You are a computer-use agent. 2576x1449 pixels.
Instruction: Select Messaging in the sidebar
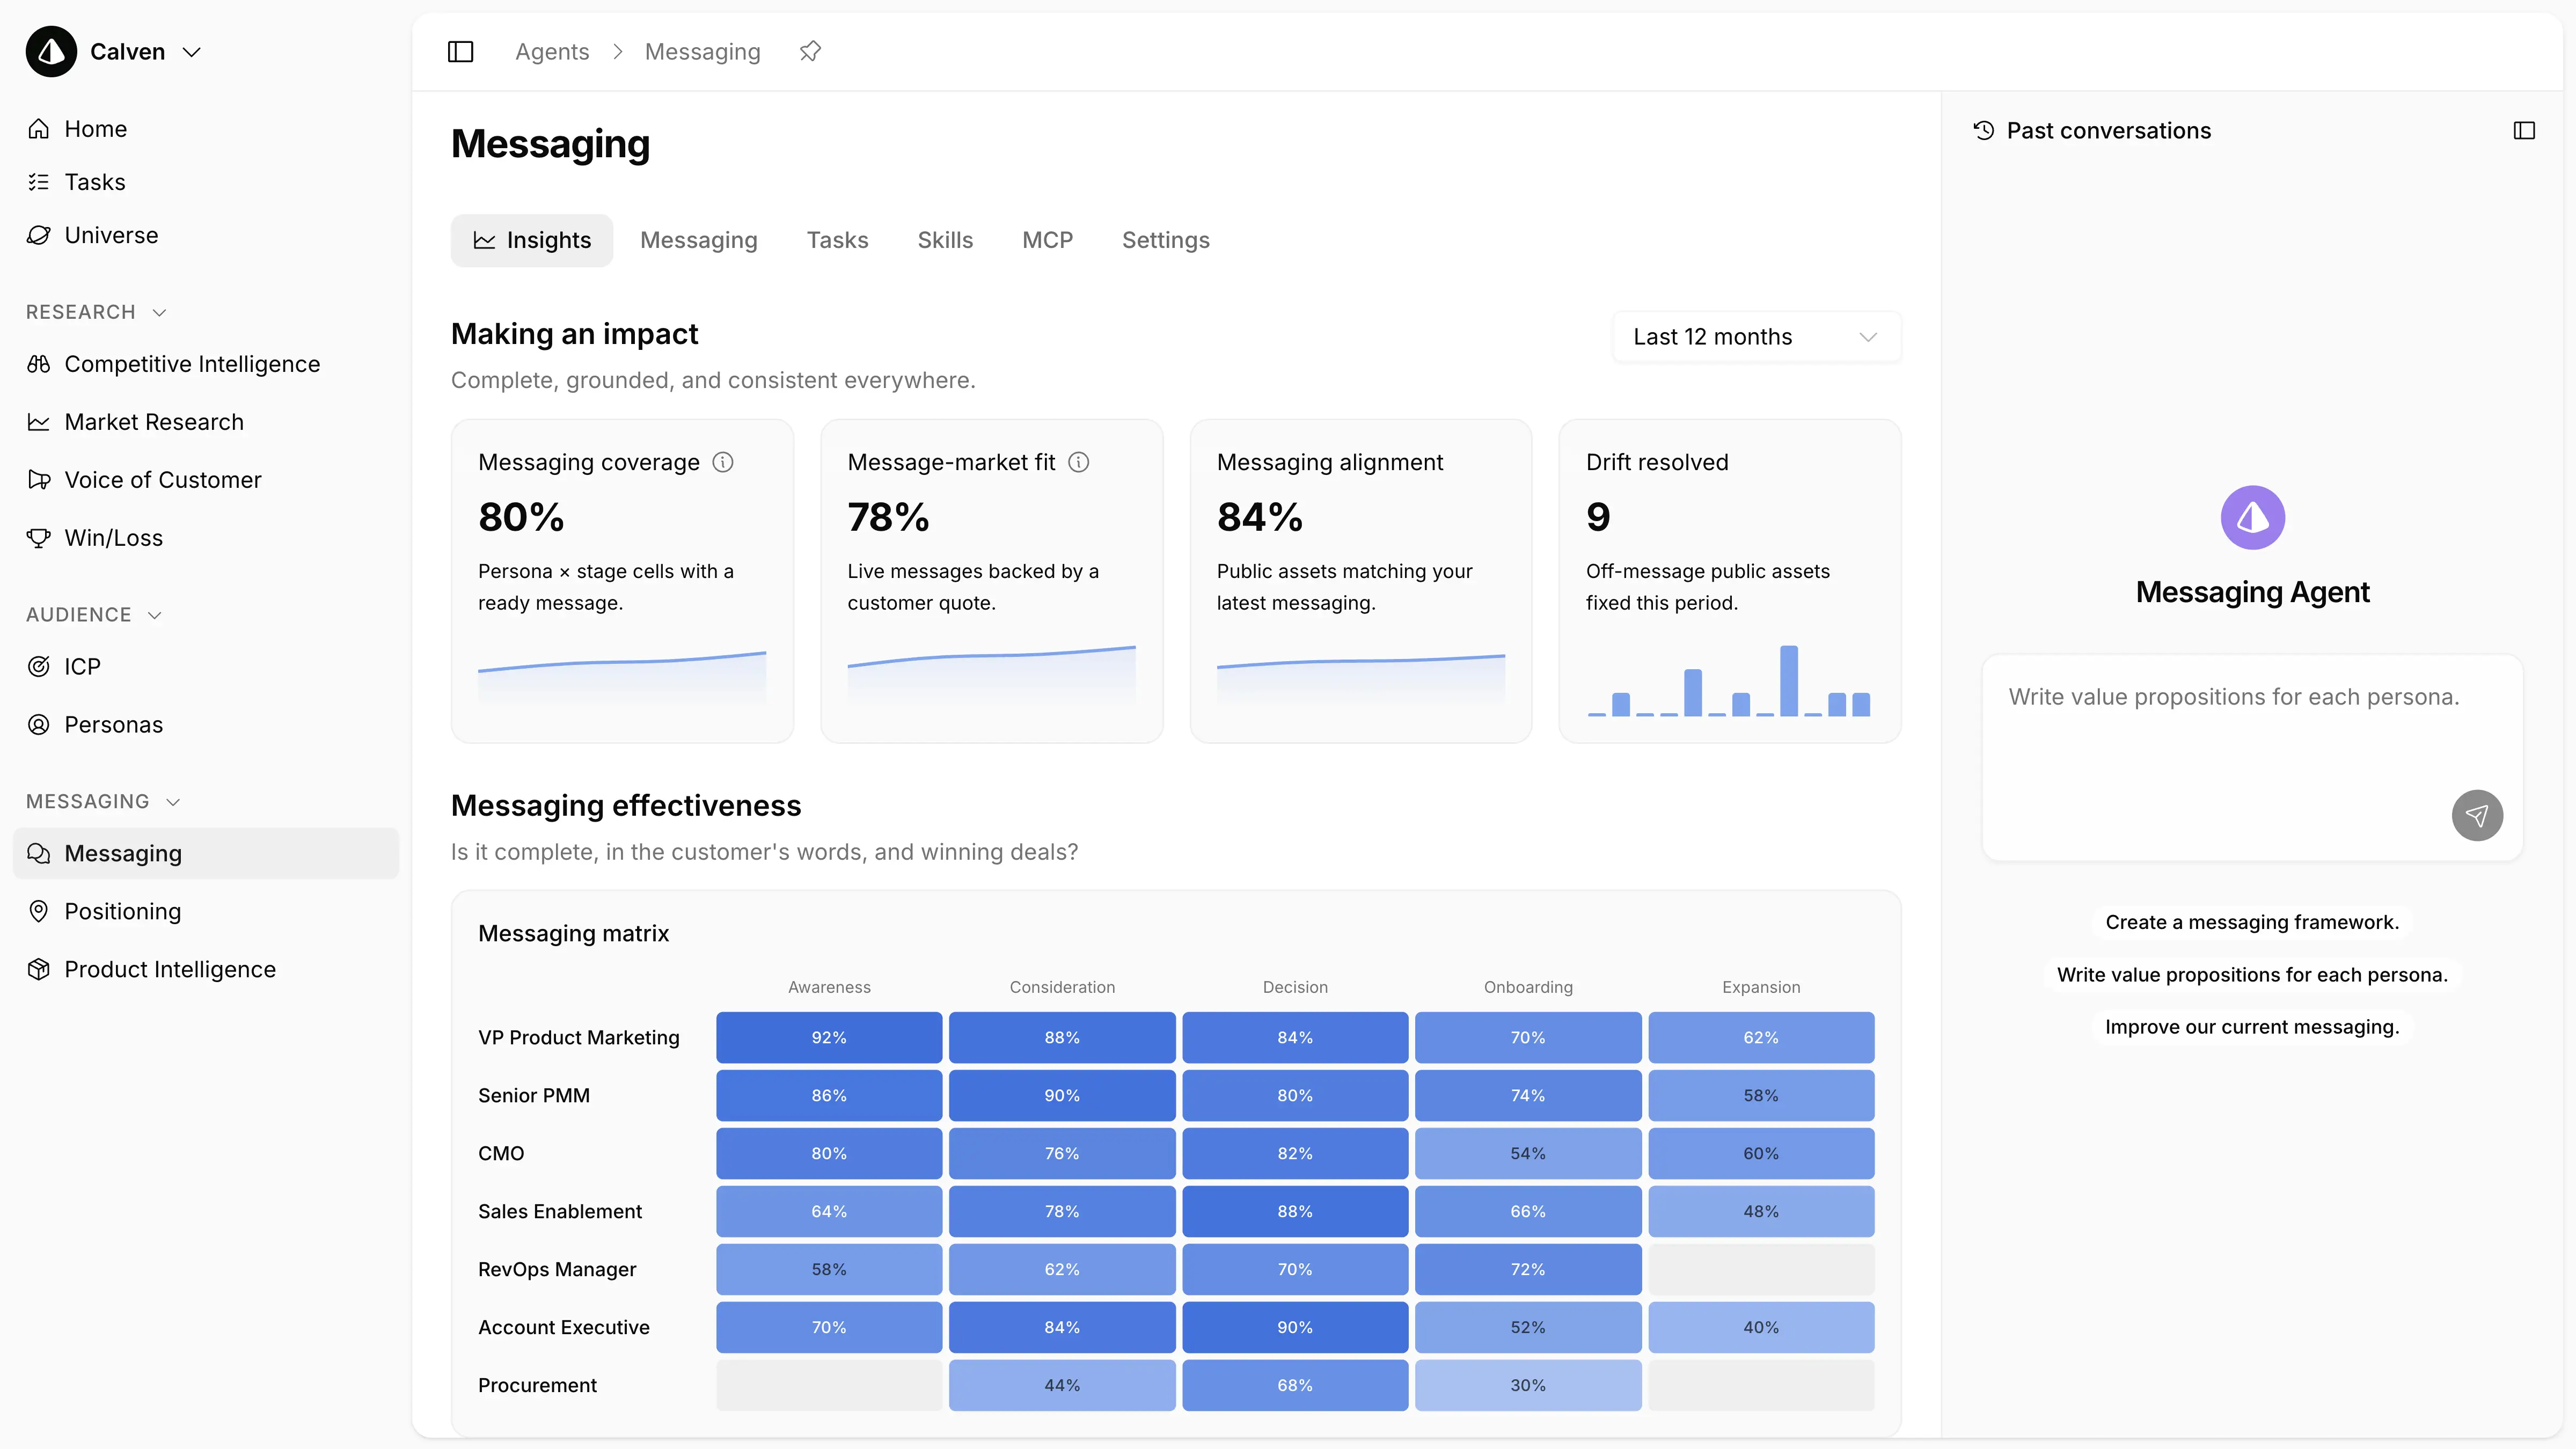tap(206, 853)
